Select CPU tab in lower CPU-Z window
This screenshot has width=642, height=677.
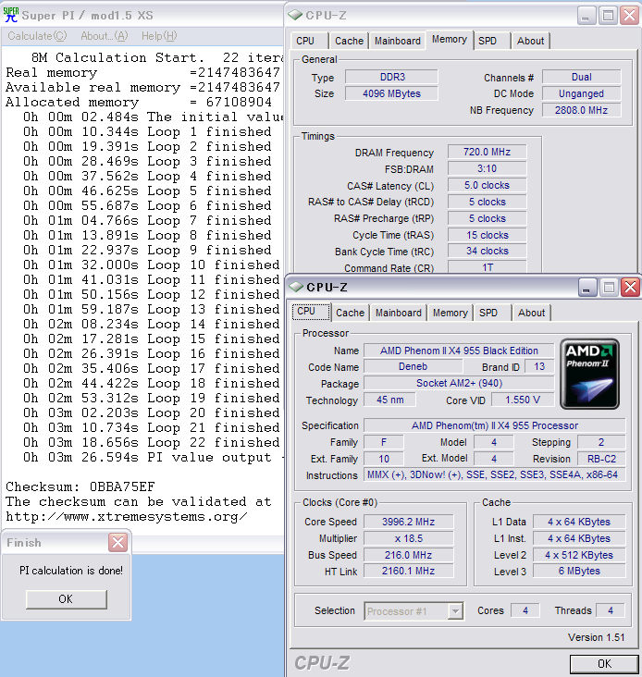coord(311,312)
